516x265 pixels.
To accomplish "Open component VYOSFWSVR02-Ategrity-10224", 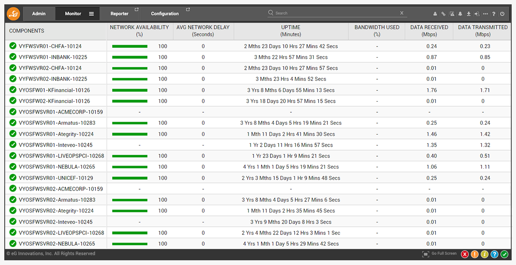I will (x=56, y=211).
